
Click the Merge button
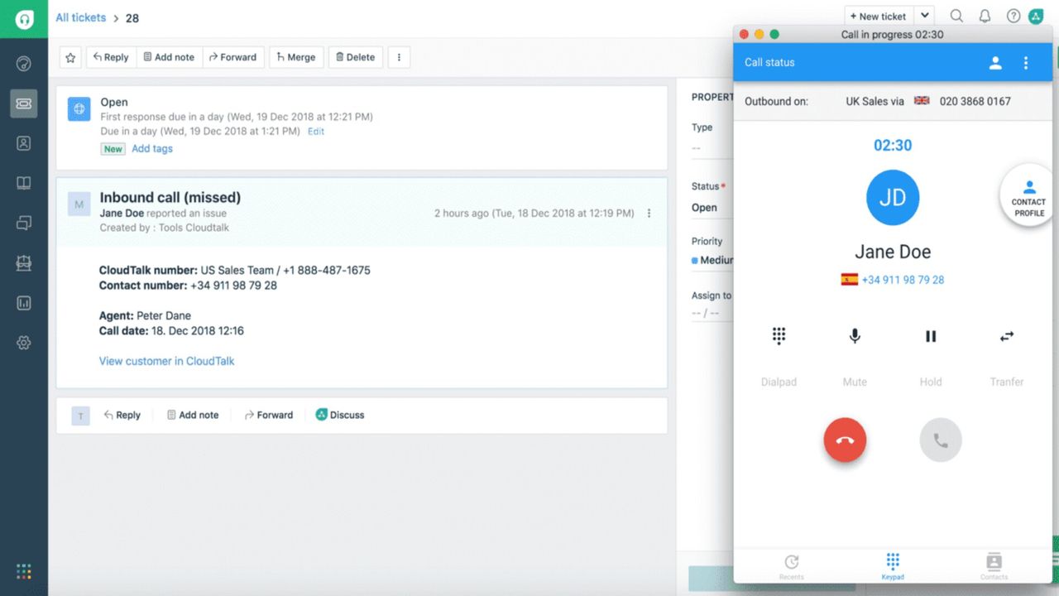click(x=295, y=57)
